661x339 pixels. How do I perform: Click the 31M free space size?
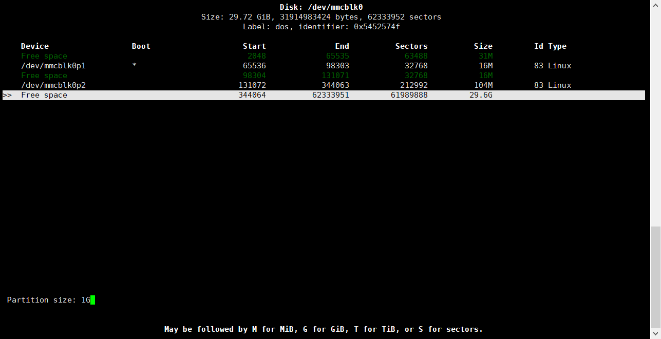click(485, 56)
